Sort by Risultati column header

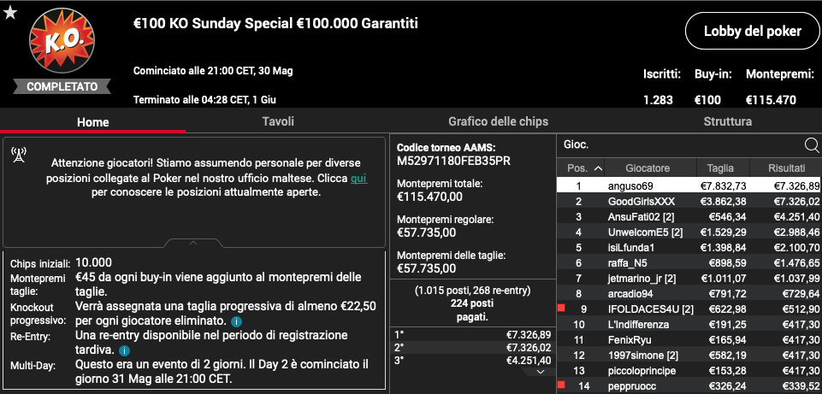786,168
